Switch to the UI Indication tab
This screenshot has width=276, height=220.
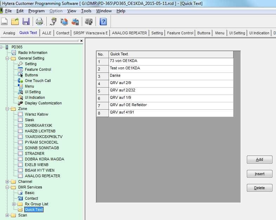(x=259, y=33)
